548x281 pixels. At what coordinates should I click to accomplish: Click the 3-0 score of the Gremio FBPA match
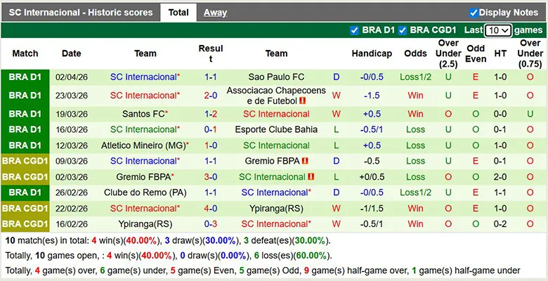(210, 177)
